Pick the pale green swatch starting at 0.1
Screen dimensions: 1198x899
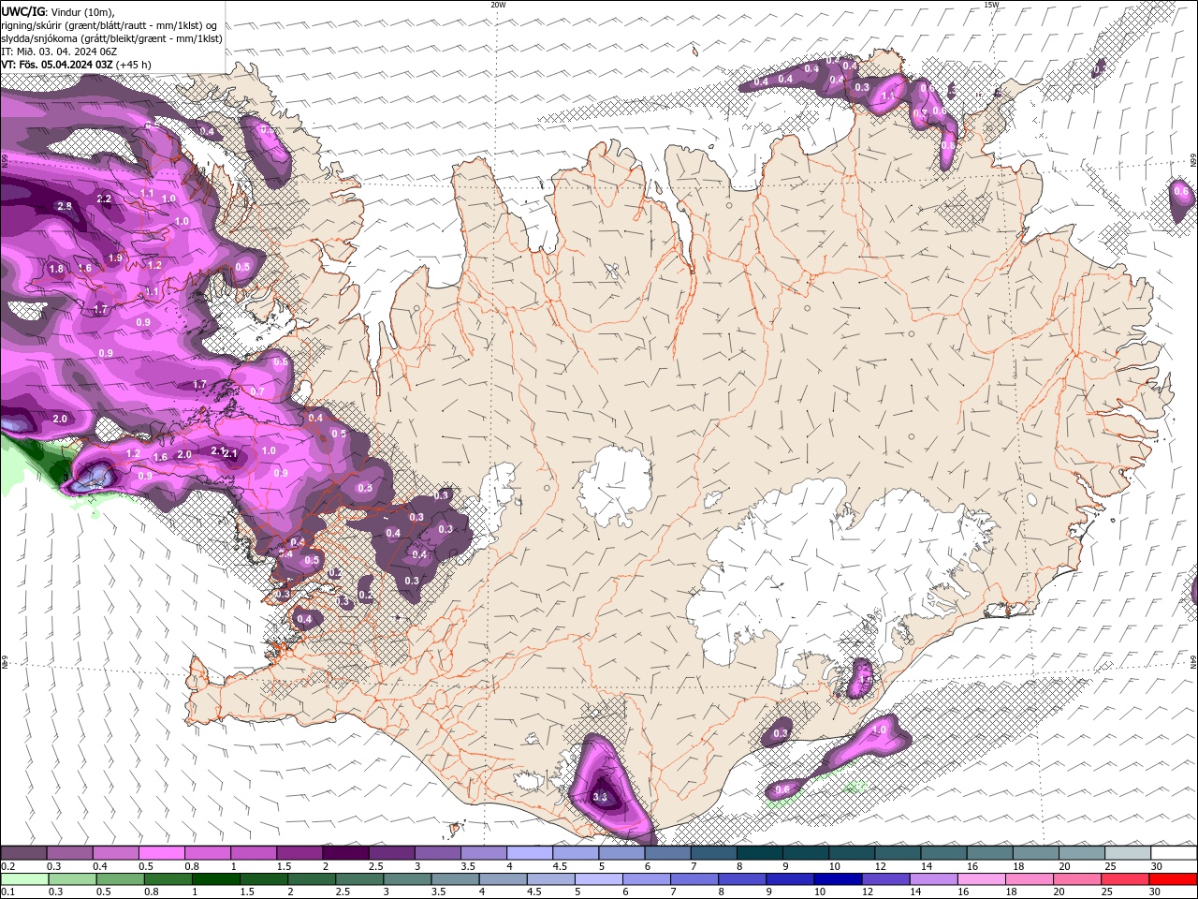click(23, 879)
